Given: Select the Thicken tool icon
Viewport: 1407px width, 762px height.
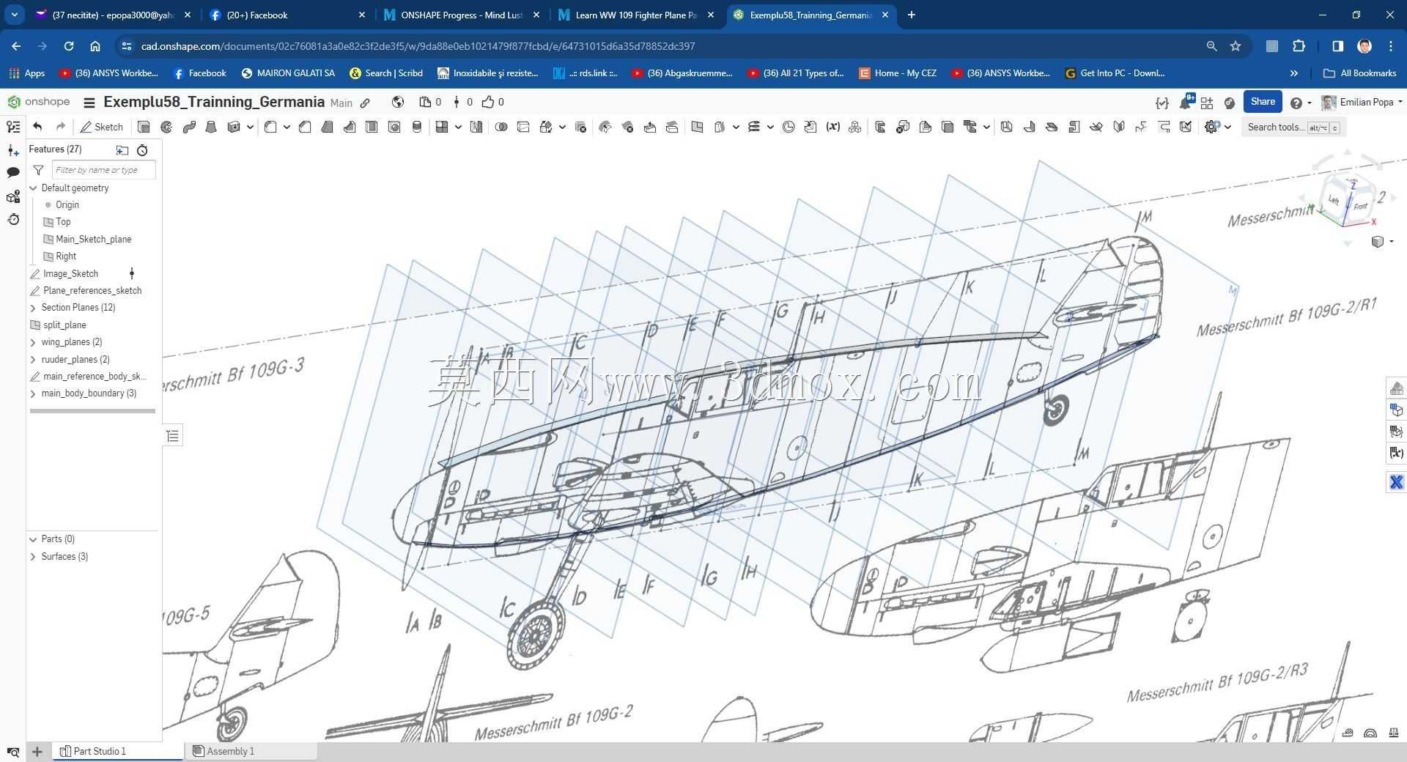Looking at the screenshot, I should [234, 127].
